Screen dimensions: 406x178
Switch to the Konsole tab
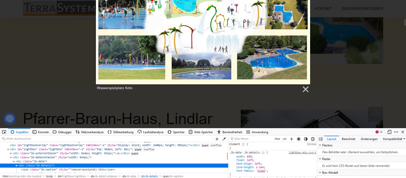click(41, 132)
